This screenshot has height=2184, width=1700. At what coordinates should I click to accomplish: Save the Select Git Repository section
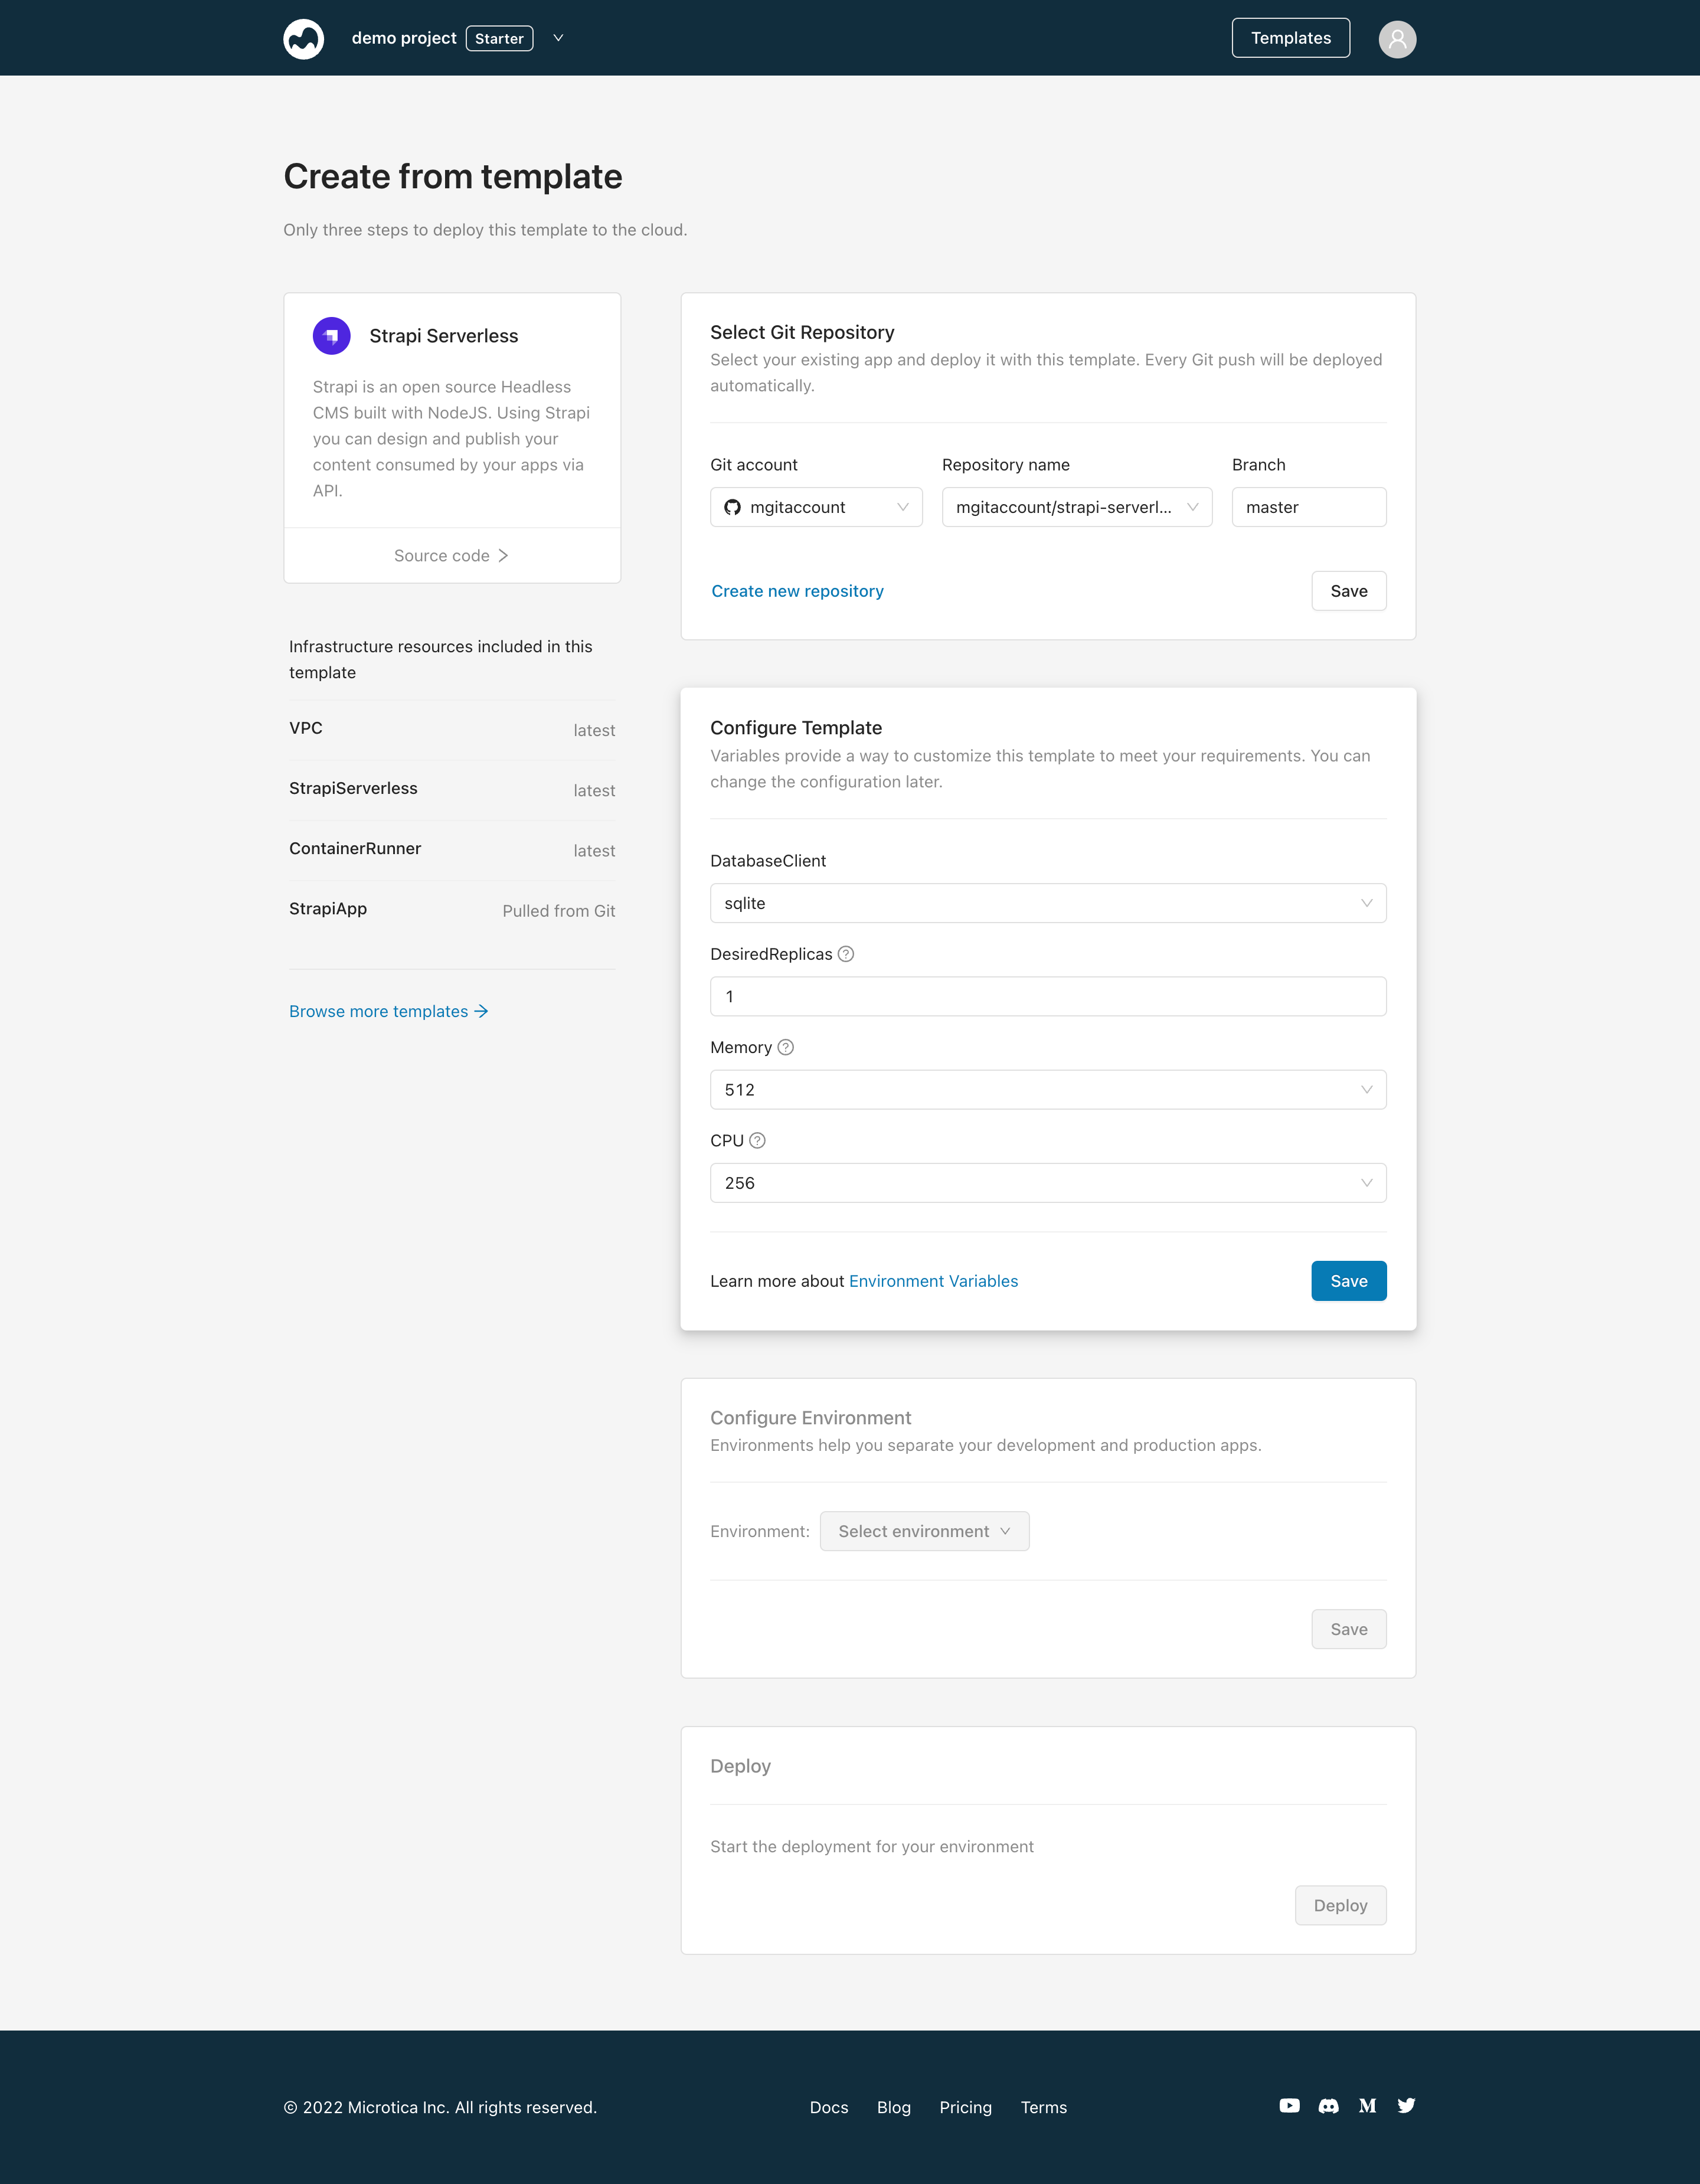pyautogui.click(x=1349, y=591)
